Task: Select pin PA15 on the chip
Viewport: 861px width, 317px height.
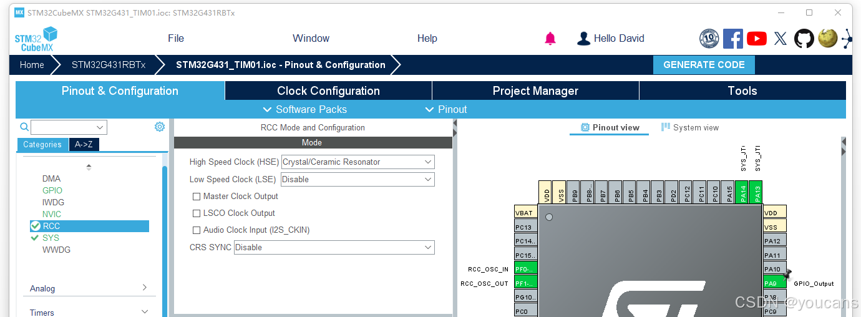Action: pos(727,192)
